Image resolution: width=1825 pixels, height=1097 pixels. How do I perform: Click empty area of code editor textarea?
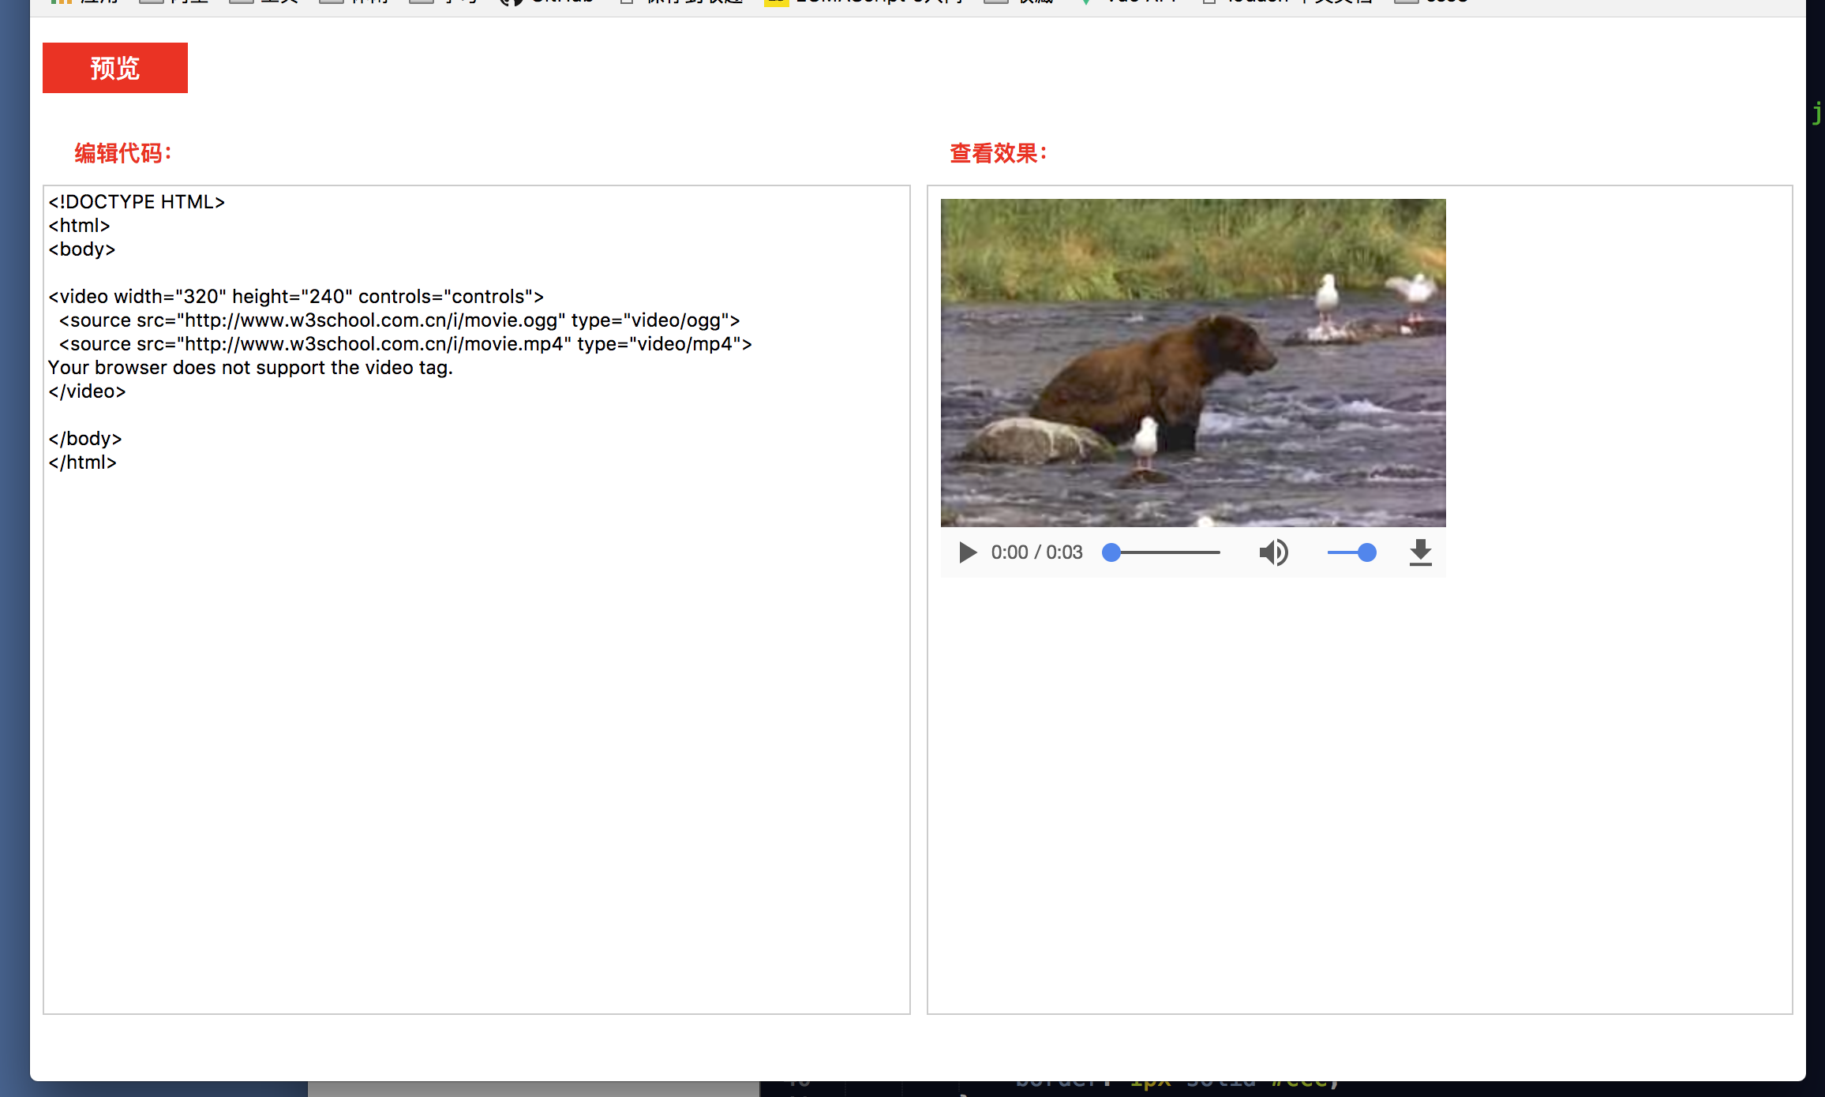coord(474,710)
